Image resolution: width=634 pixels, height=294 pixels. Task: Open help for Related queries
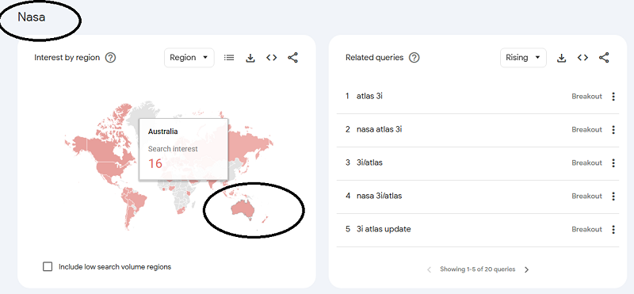point(414,58)
